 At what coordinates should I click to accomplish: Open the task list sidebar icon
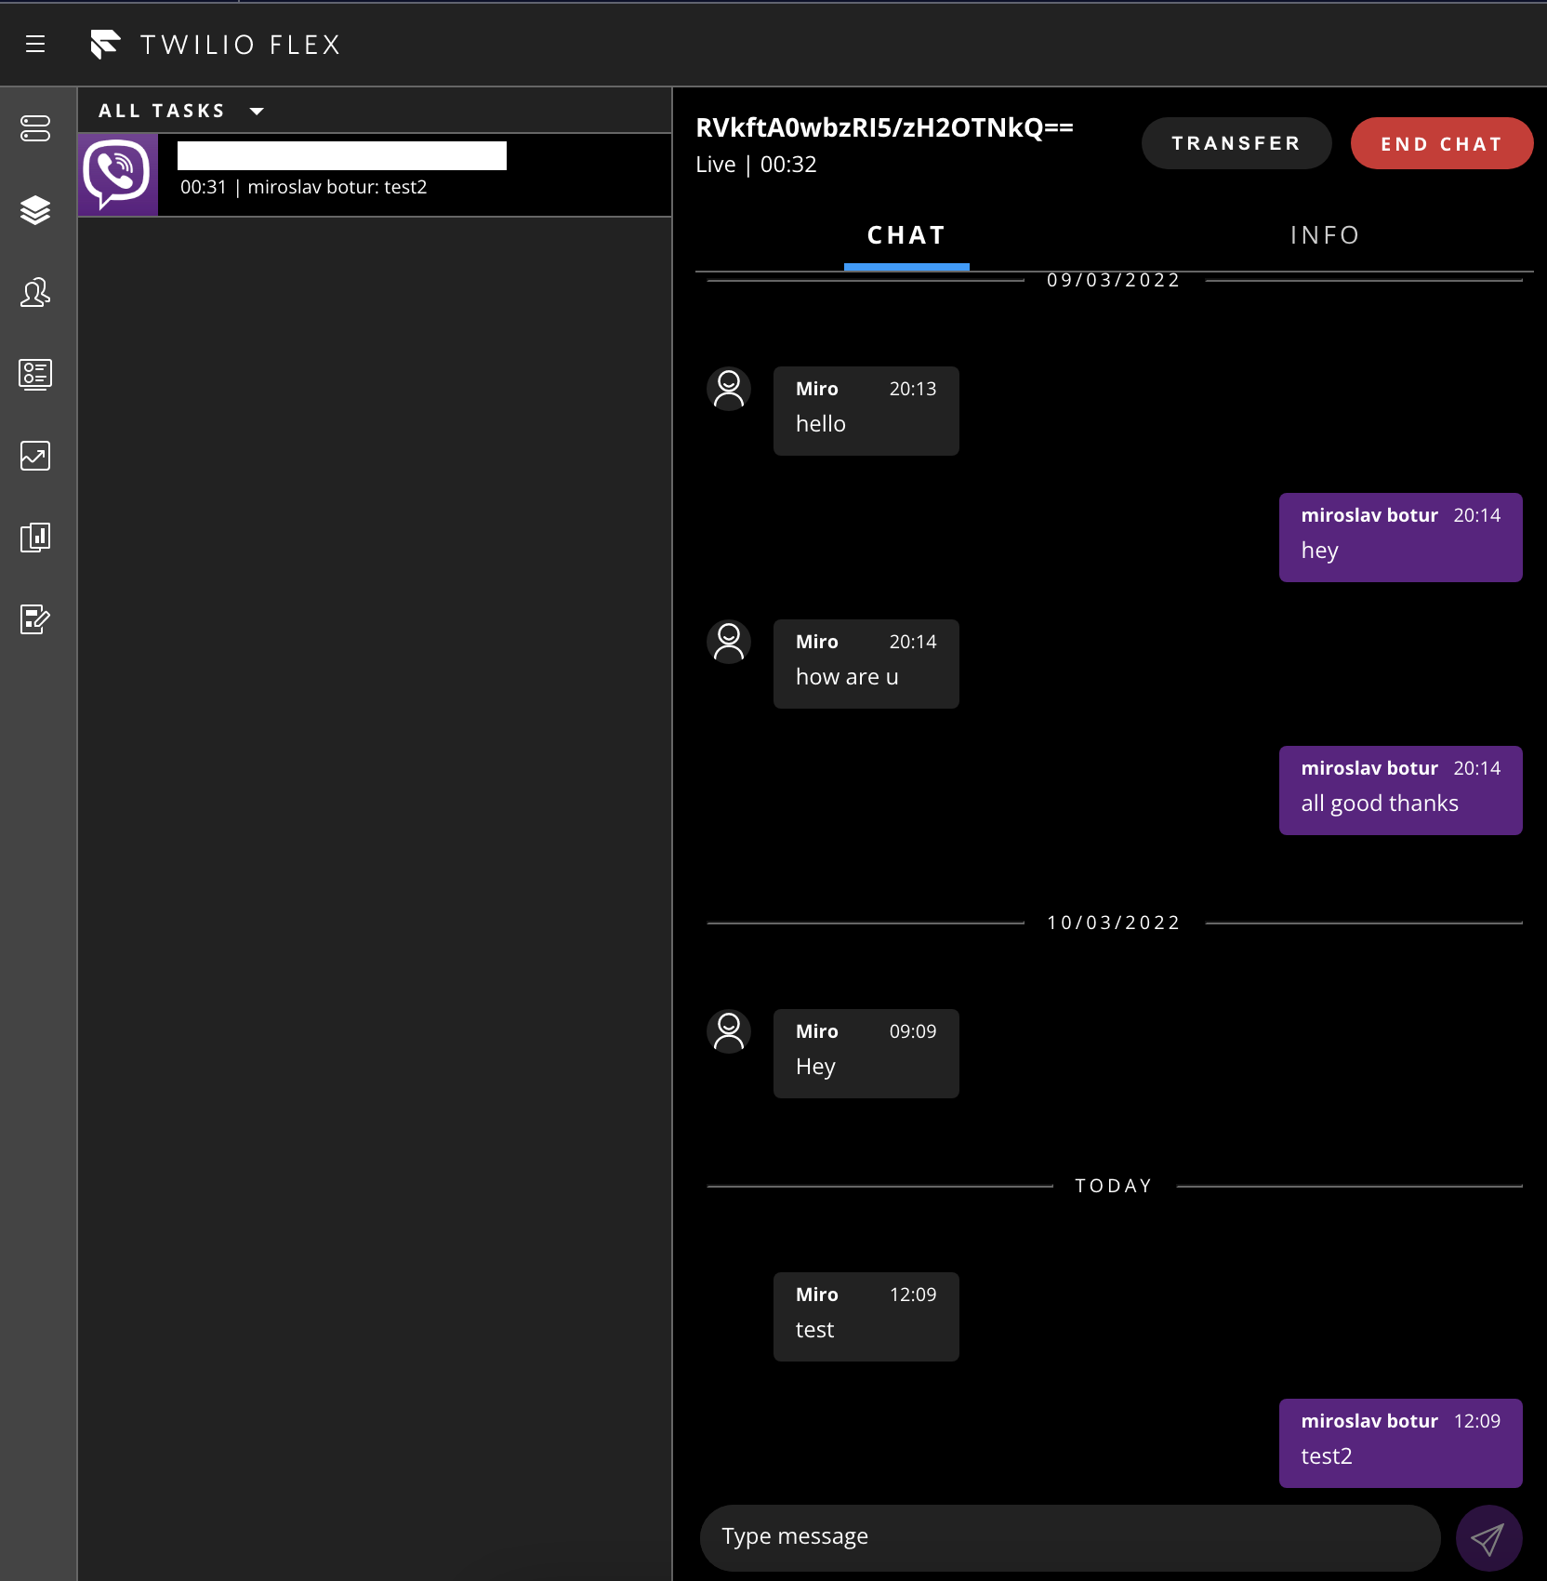tap(35, 374)
